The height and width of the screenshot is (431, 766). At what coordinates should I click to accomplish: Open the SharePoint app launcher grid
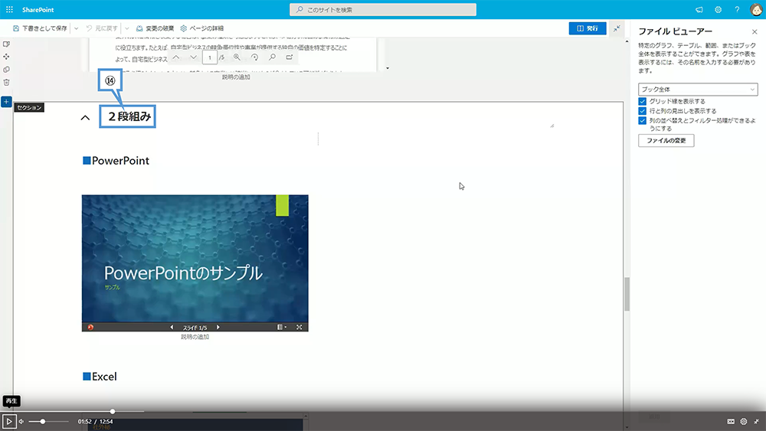[9, 9]
